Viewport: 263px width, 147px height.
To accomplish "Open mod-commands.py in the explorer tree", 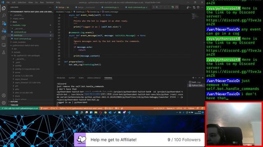I will [x=30, y=39].
